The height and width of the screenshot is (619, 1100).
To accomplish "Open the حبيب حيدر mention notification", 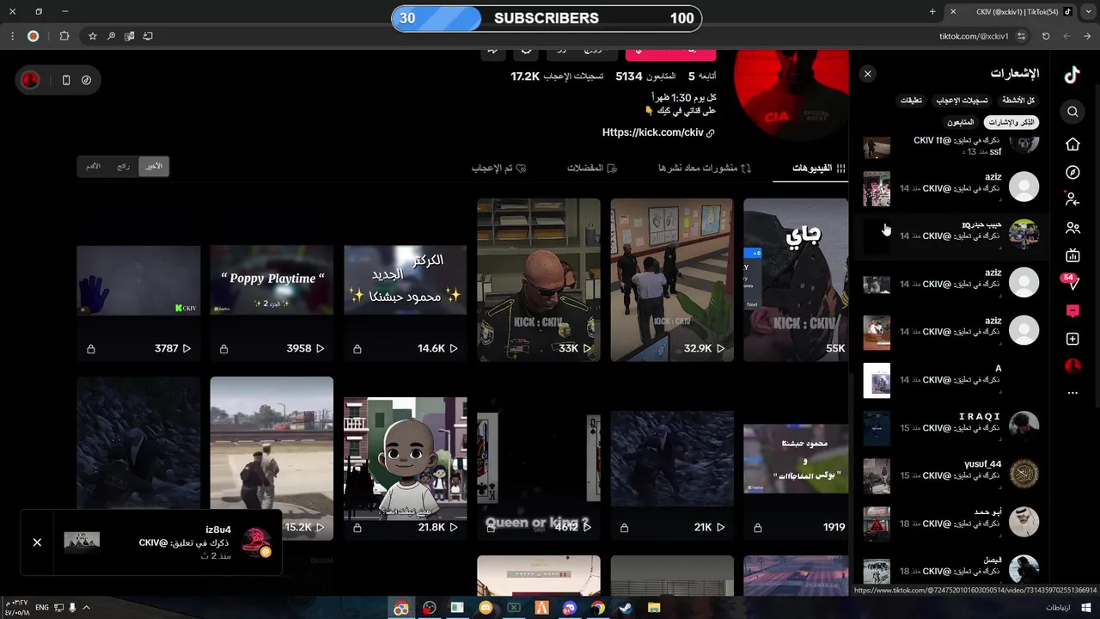I will point(951,236).
